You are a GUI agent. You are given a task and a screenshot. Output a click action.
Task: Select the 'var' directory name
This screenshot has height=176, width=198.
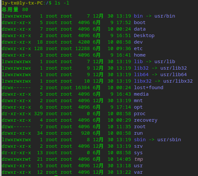click(138, 172)
